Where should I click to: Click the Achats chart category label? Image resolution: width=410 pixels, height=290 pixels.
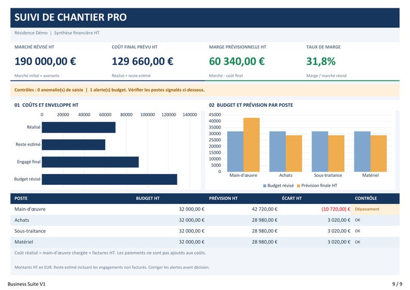tap(286, 175)
